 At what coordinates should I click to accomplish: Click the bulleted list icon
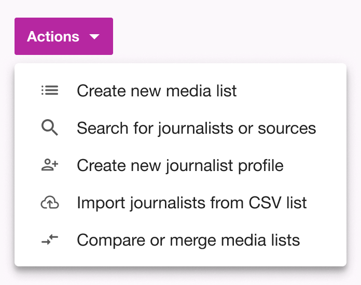[50, 90]
